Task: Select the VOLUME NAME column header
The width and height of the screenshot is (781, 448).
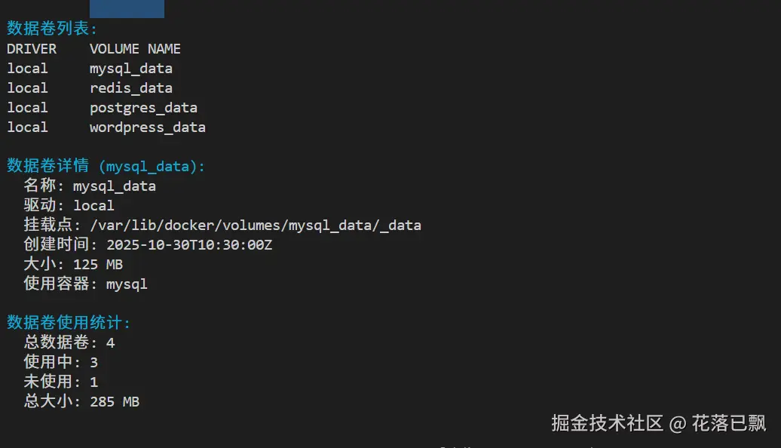Action: point(135,49)
